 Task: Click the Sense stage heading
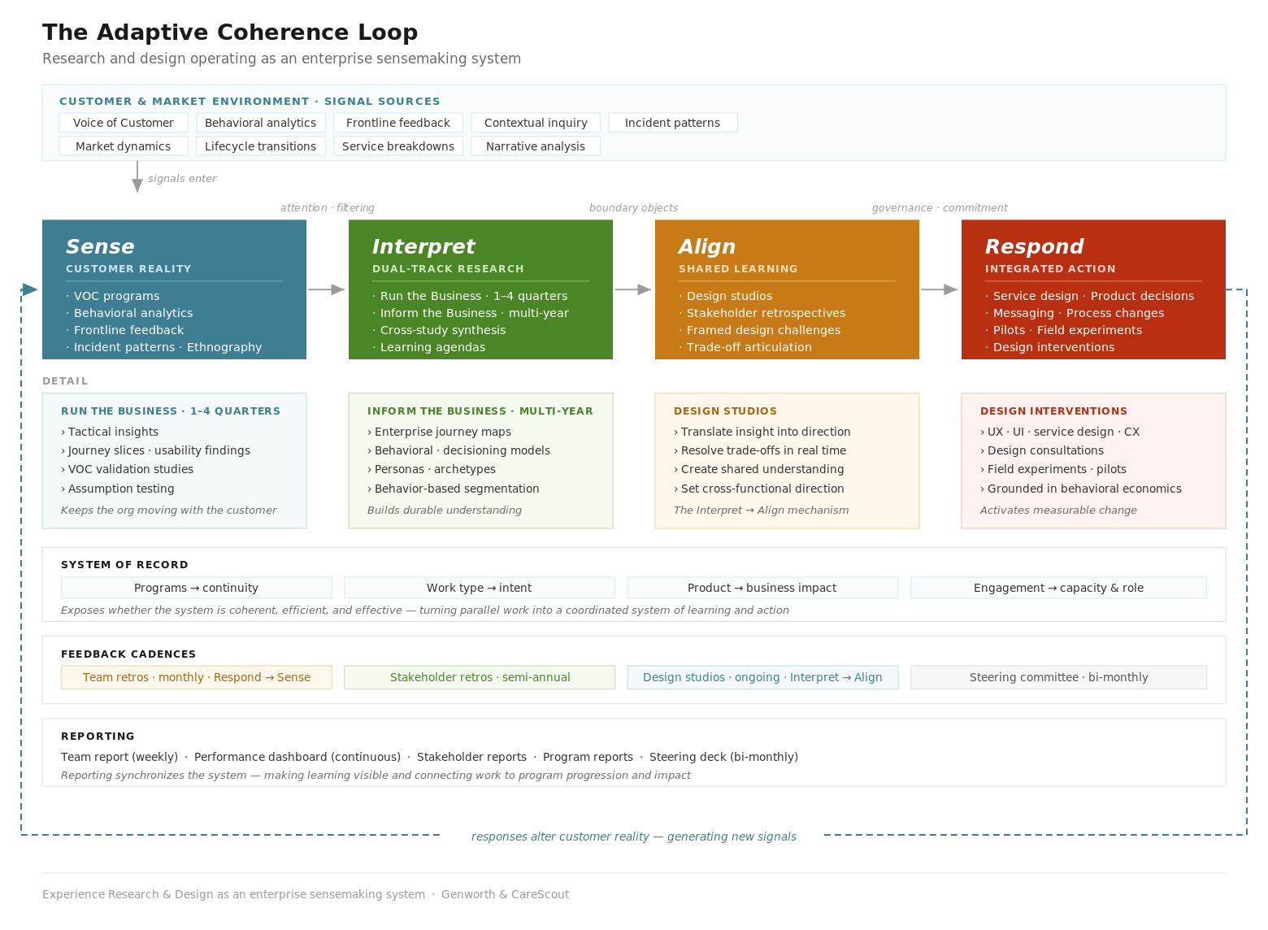(x=100, y=246)
